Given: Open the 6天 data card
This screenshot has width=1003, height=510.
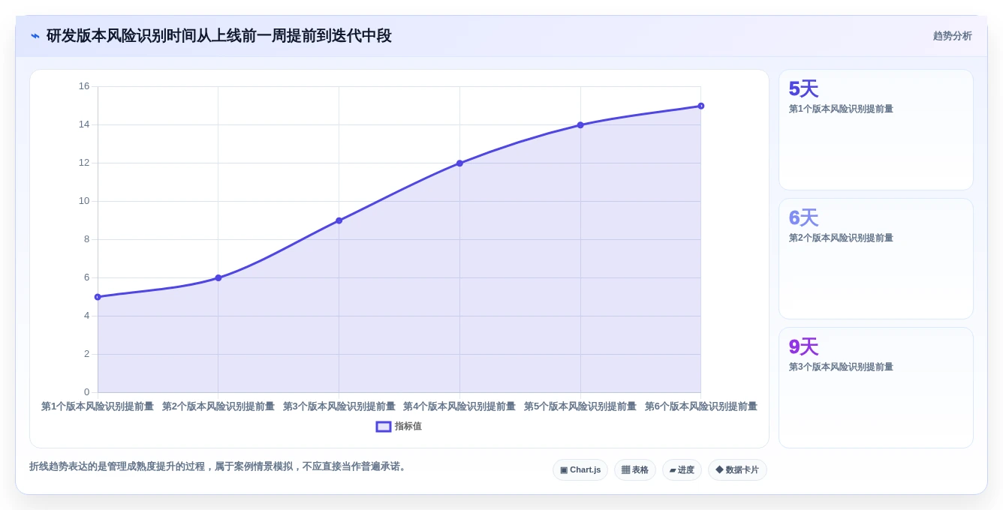Looking at the screenshot, I should [876, 259].
